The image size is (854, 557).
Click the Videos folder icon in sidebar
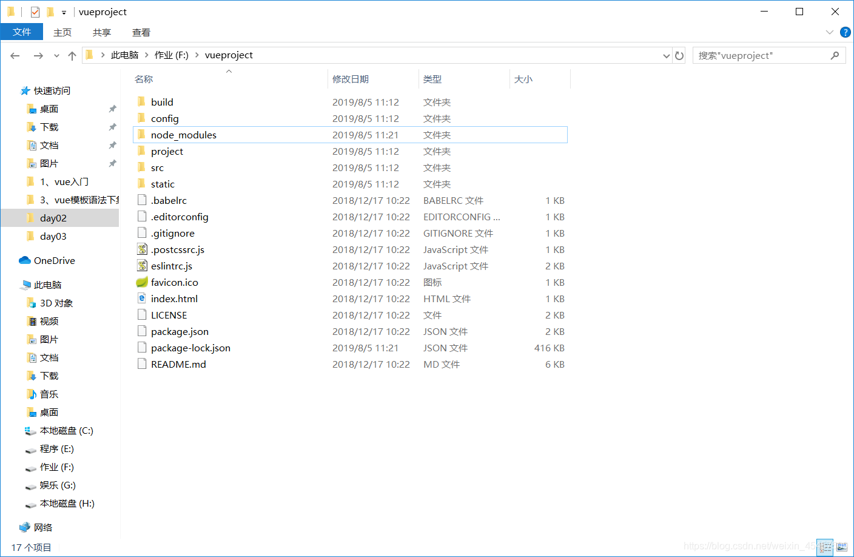tap(32, 321)
